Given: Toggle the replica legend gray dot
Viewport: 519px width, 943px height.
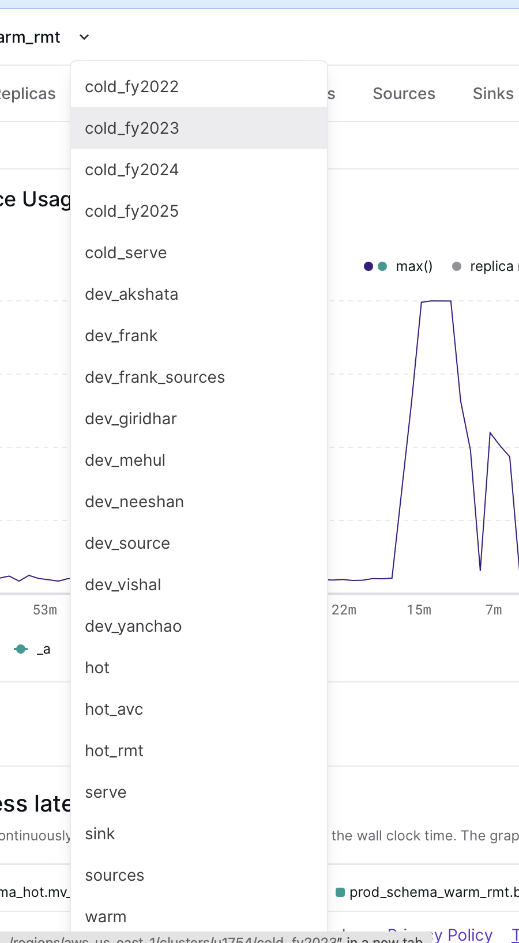Looking at the screenshot, I should (x=457, y=266).
